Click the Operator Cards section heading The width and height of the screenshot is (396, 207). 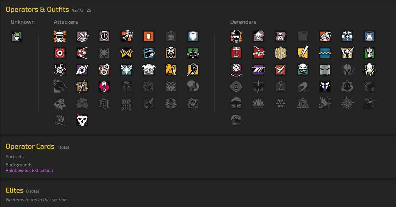[x=30, y=147]
